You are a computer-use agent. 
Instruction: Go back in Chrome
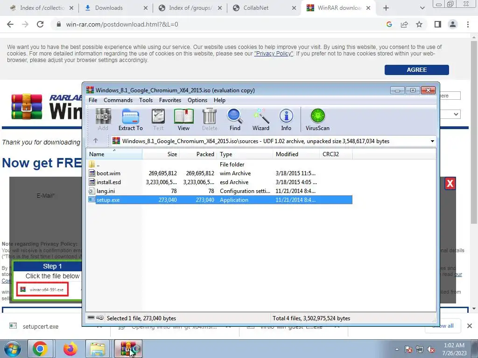(10, 24)
